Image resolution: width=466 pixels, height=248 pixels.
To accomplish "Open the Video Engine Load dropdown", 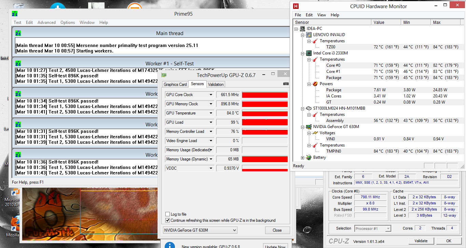I will click(211, 141).
